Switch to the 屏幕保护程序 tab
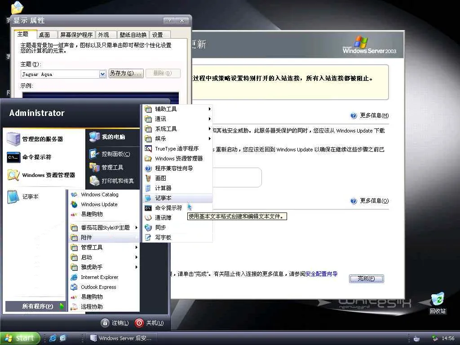 (76, 35)
